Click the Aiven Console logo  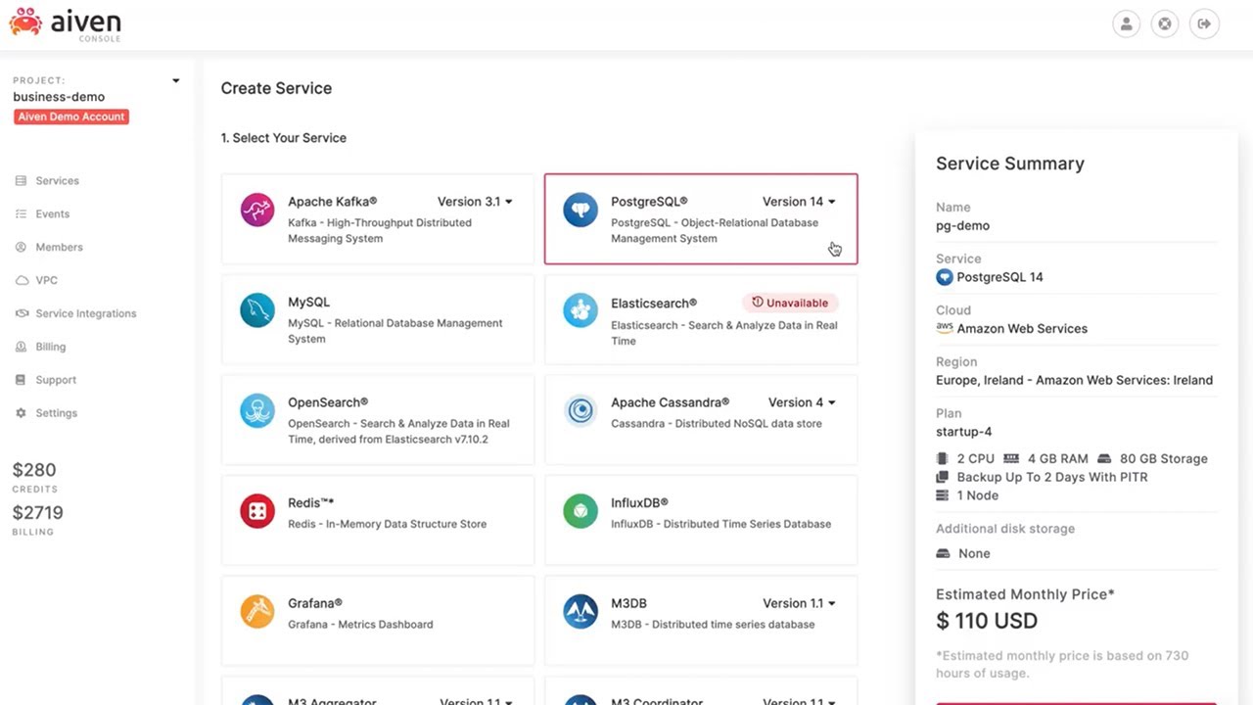(66, 24)
